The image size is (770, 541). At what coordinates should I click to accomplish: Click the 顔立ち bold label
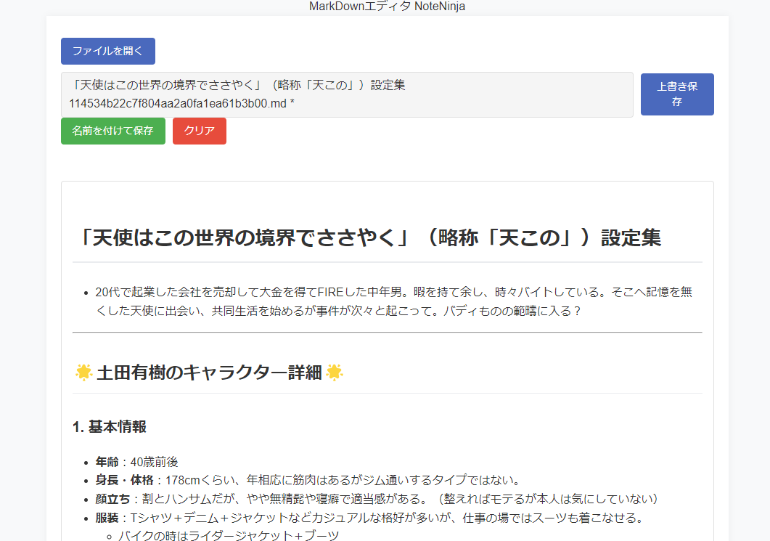coord(112,499)
